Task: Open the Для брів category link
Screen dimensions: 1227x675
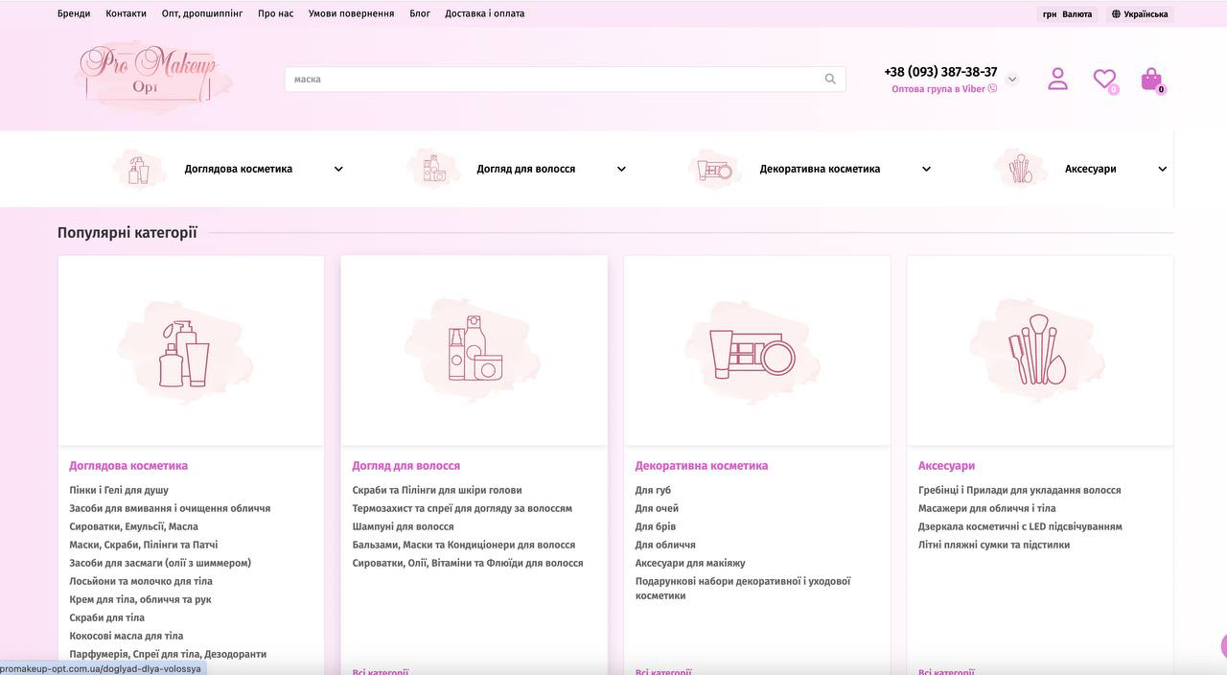Action: coord(656,526)
